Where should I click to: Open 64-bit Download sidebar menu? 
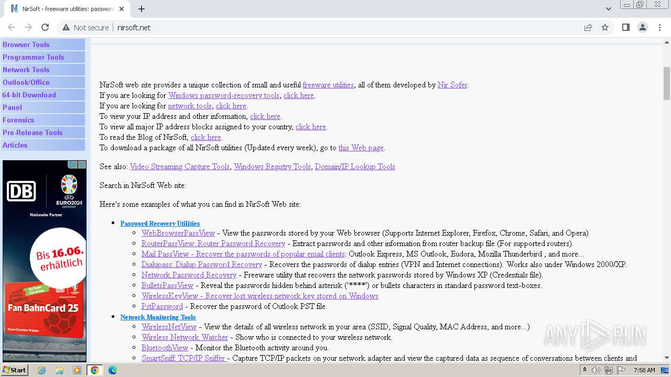pyautogui.click(x=43, y=95)
